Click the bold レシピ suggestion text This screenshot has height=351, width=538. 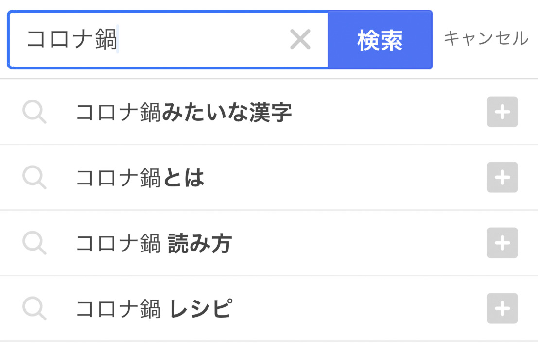pyautogui.click(x=200, y=309)
